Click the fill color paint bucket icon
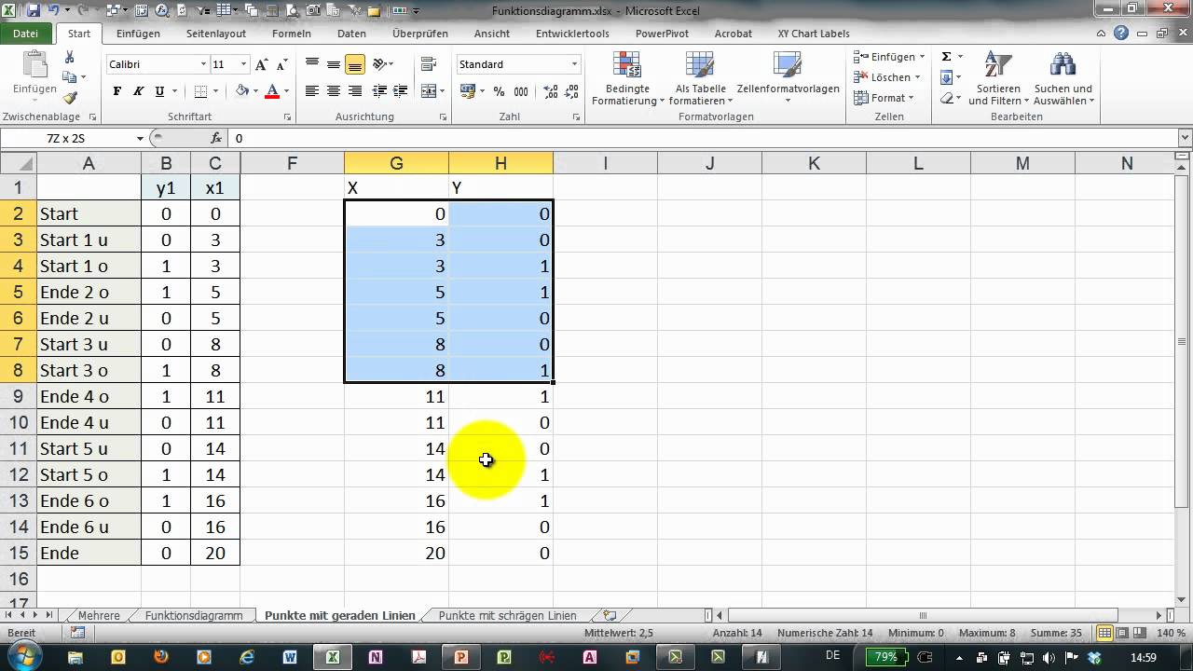Screen dimensions: 1193x671 [x=242, y=91]
